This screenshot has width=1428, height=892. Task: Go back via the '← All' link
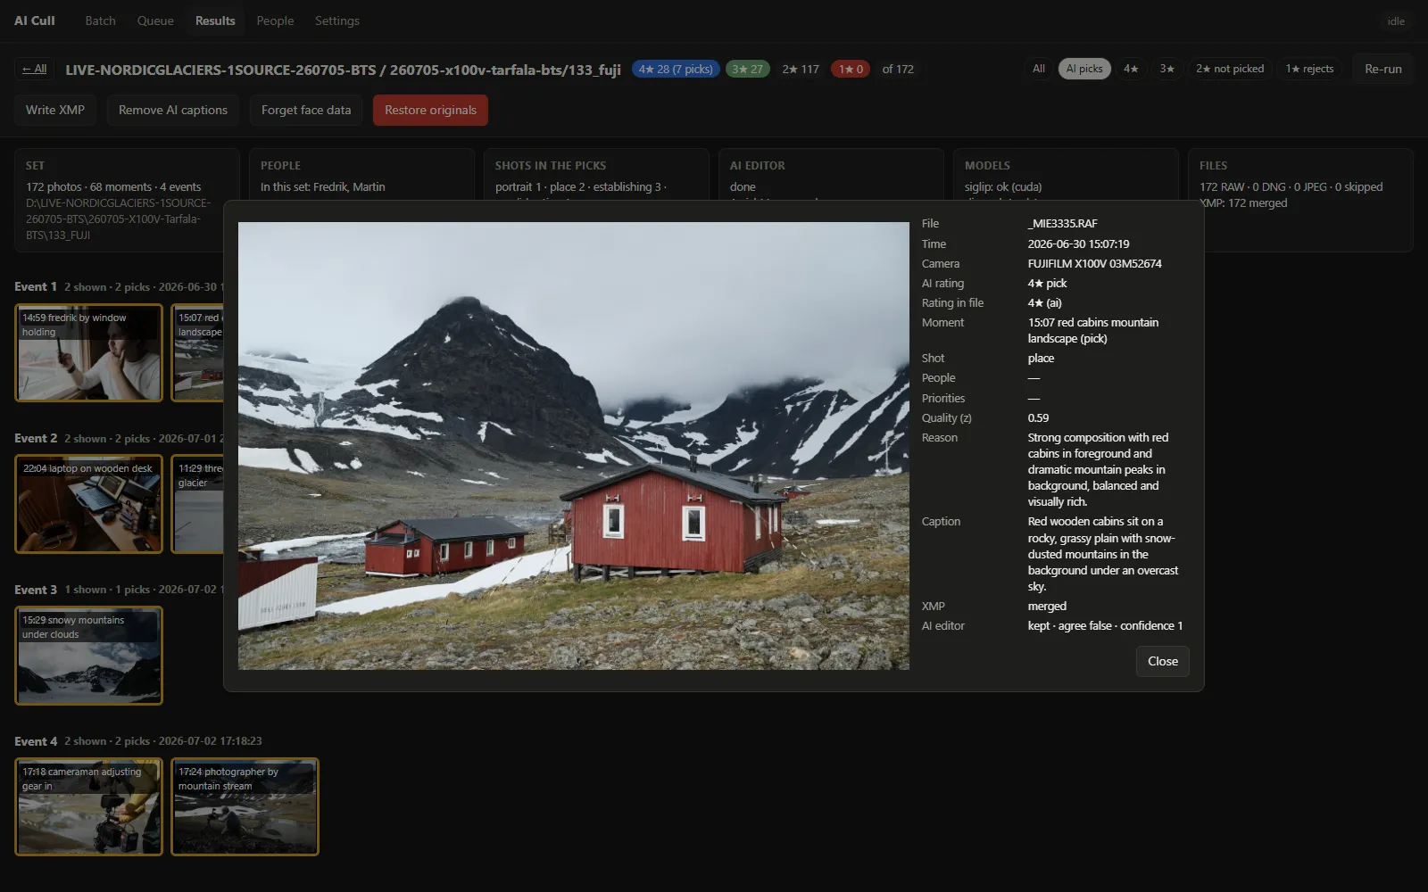[35, 69]
